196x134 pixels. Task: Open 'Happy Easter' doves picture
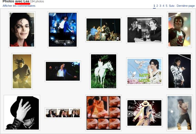point(144,72)
